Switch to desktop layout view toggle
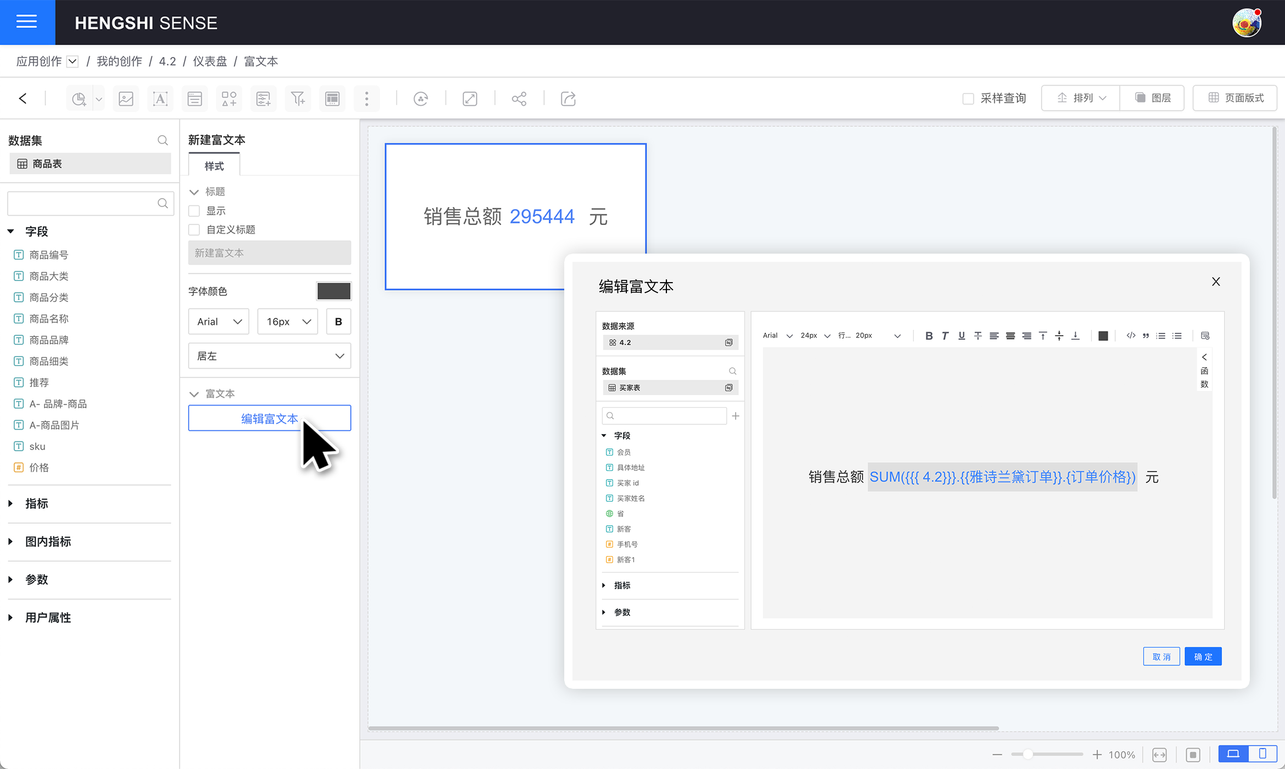 tap(1233, 754)
